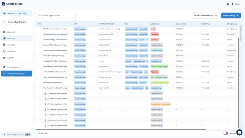Click the Nach Verträgen suchen search field

pyautogui.click(x=56, y=16)
